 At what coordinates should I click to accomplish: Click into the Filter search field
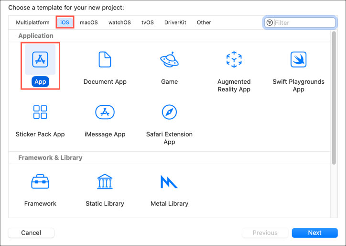click(304, 22)
